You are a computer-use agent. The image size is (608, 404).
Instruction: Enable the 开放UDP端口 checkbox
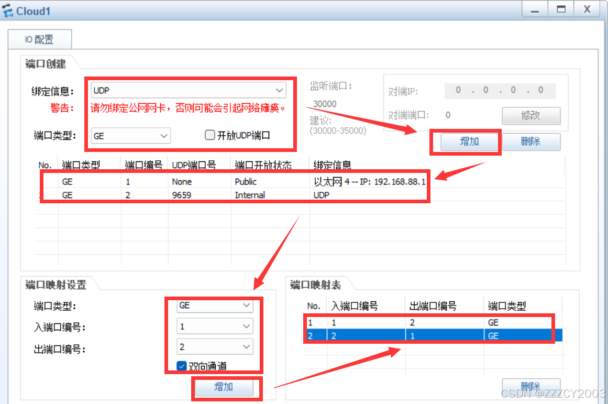(210, 135)
